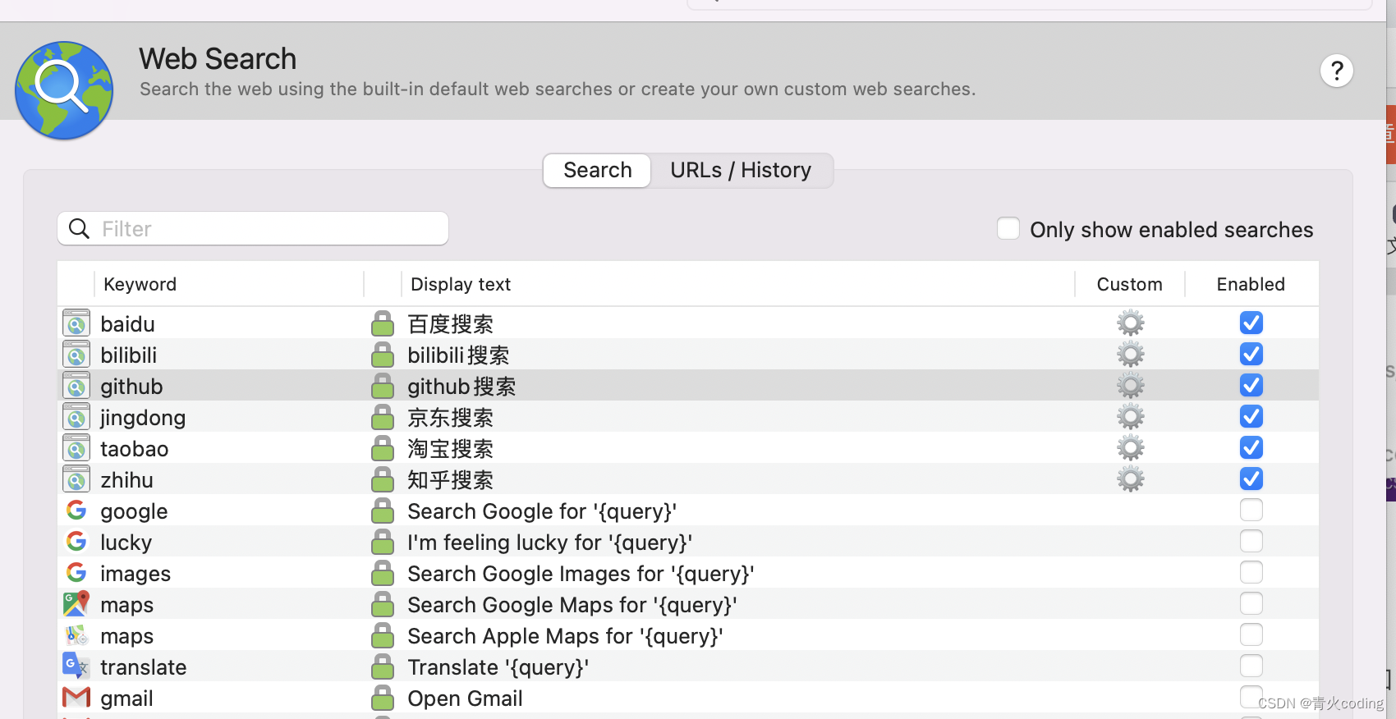Enable the google search checkbox
This screenshot has width=1396, height=719.
(1251, 510)
